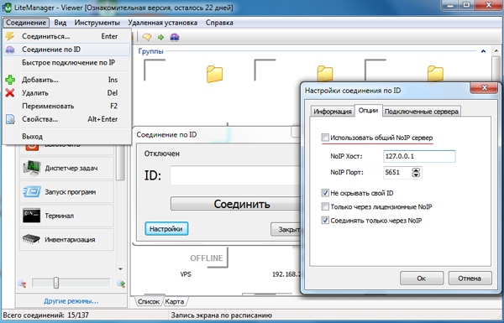
Task: Click the NoIP Порт spinner arrows
Action: [x=416, y=173]
